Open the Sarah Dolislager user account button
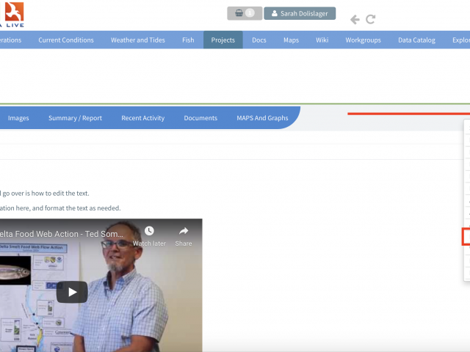The image size is (470, 352). pos(300,13)
